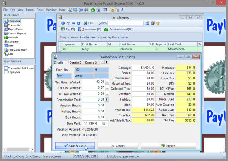Open the File menu
The height and width of the screenshot is (161, 228).
tap(5, 10)
